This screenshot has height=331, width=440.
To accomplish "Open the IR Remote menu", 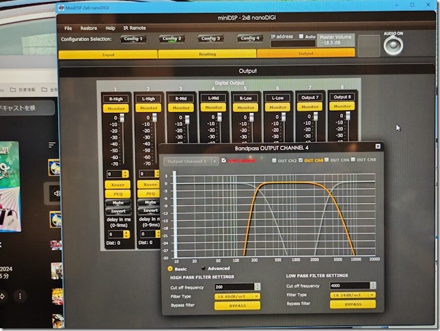I will pos(135,28).
